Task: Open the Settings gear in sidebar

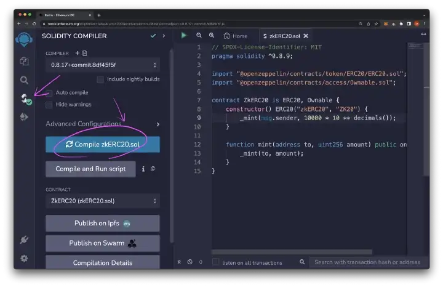Action: tap(24, 259)
